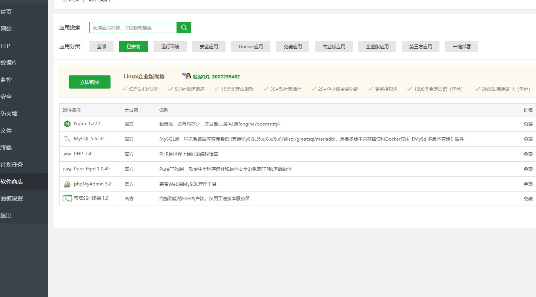Click the PHP logo icon
This screenshot has height=297, width=536.
click(x=67, y=154)
